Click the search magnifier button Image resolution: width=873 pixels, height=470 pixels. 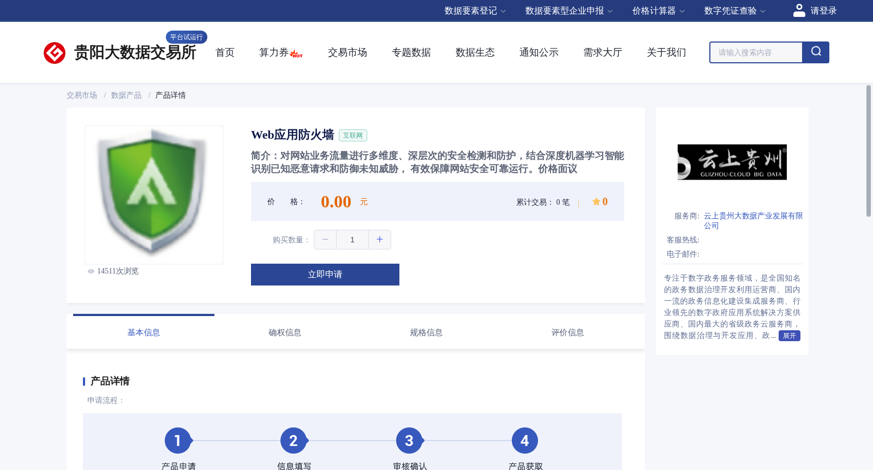[x=816, y=52]
